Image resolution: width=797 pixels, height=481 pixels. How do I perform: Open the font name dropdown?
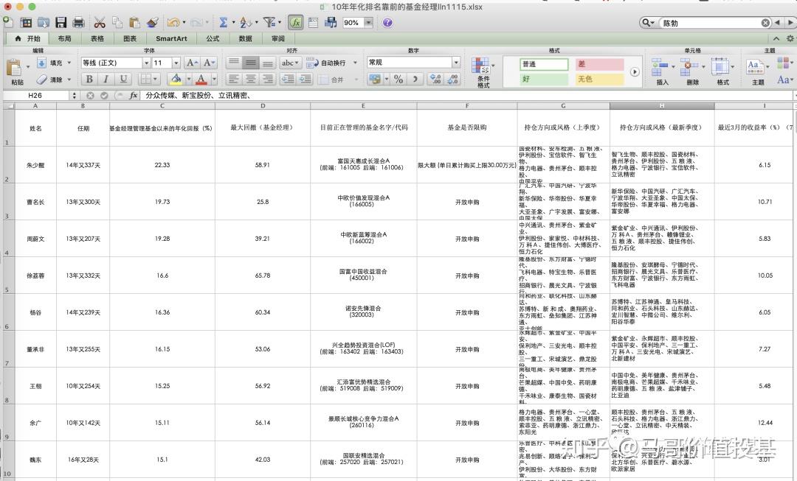pos(146,63)
